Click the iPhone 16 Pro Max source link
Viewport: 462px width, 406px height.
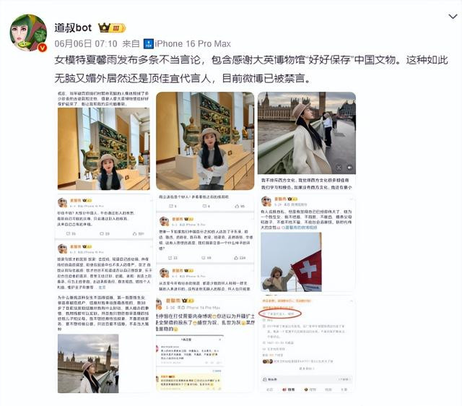tap(193, 44)
